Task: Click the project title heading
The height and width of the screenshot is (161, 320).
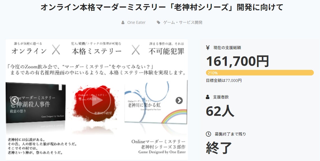Action: 162,7
